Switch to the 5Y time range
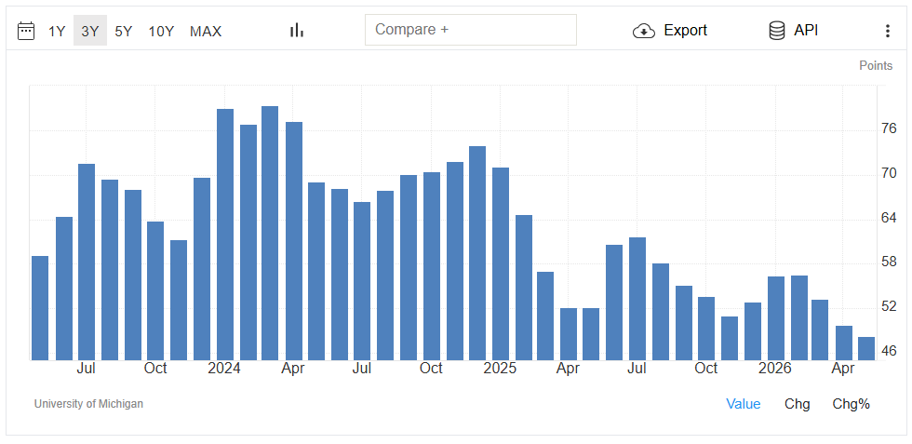This screenshot has height=444, width=912. [x=123, y=31]
